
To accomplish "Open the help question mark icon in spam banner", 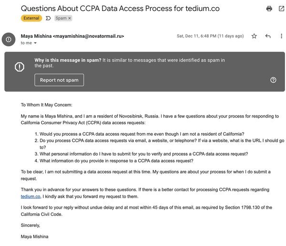I will tap(273, 80).
